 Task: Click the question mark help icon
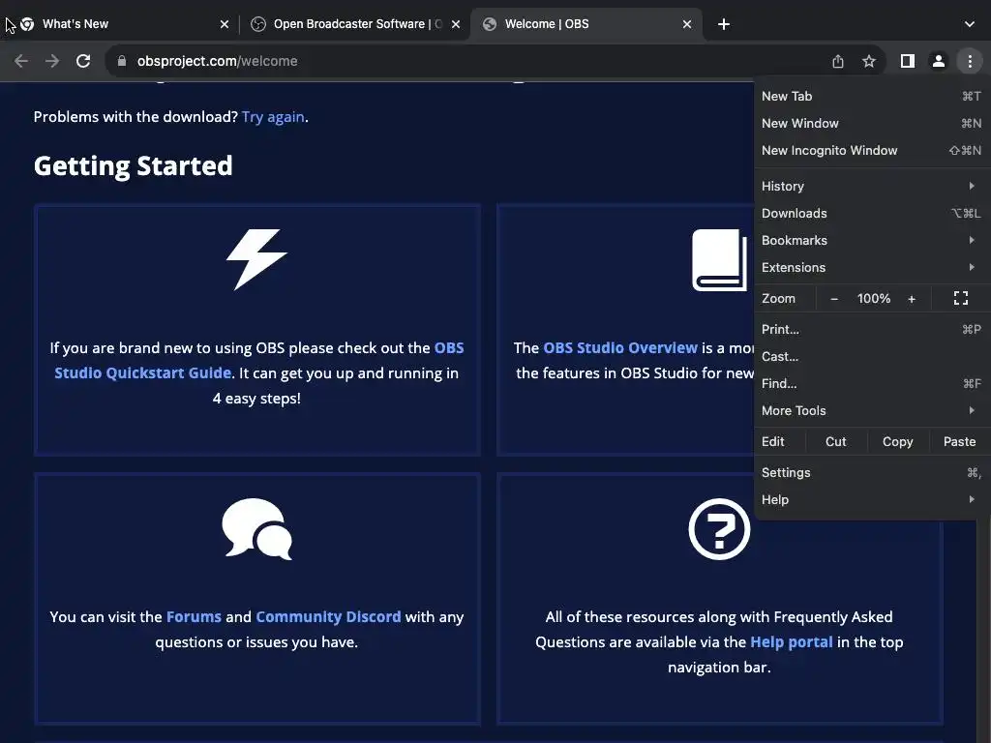click(x=719, y=529)
